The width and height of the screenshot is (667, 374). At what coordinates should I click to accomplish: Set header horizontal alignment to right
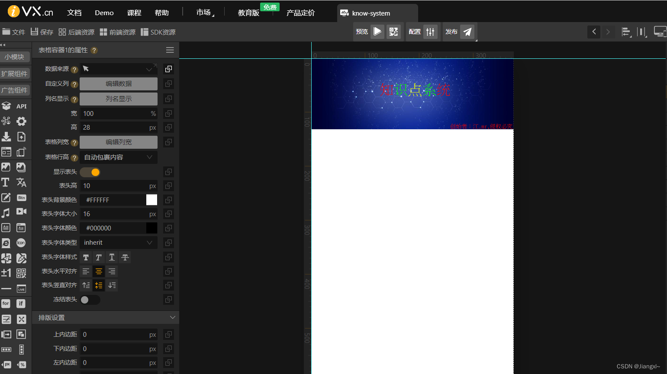(x=112, y=272)
